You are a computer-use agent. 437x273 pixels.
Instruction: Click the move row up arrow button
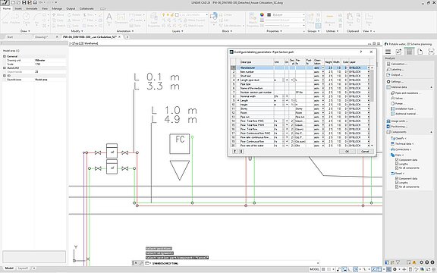(234, 151)
